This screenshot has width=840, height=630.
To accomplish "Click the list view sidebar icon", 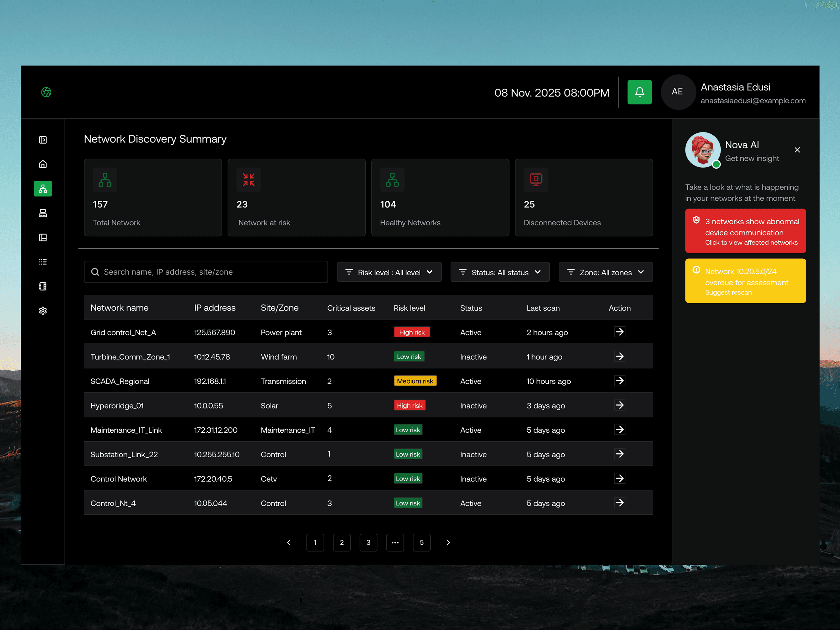I will [x=43, y=262].
